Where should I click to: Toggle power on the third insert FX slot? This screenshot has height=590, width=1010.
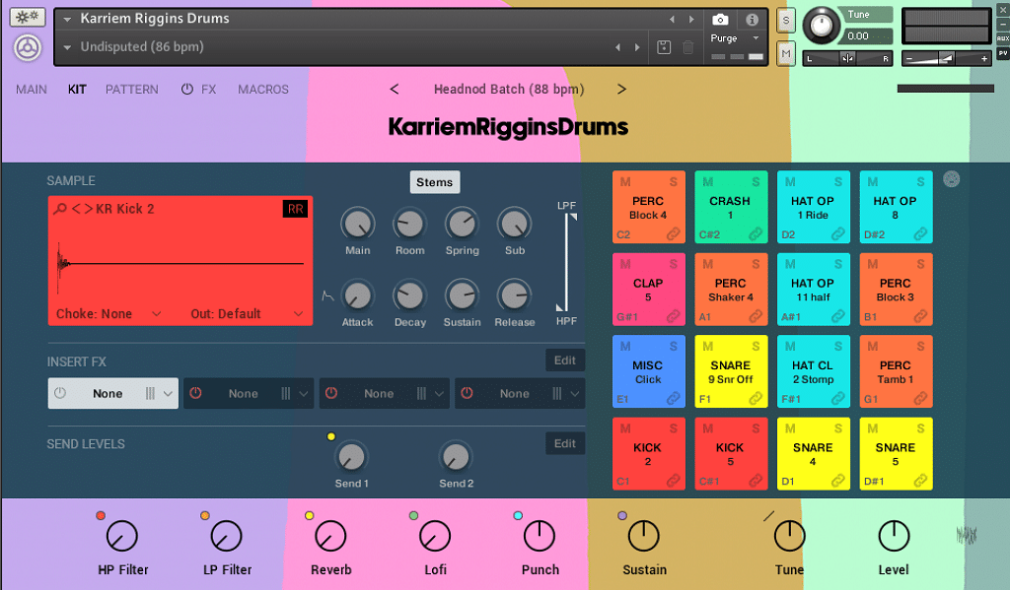tap(331, 393)
